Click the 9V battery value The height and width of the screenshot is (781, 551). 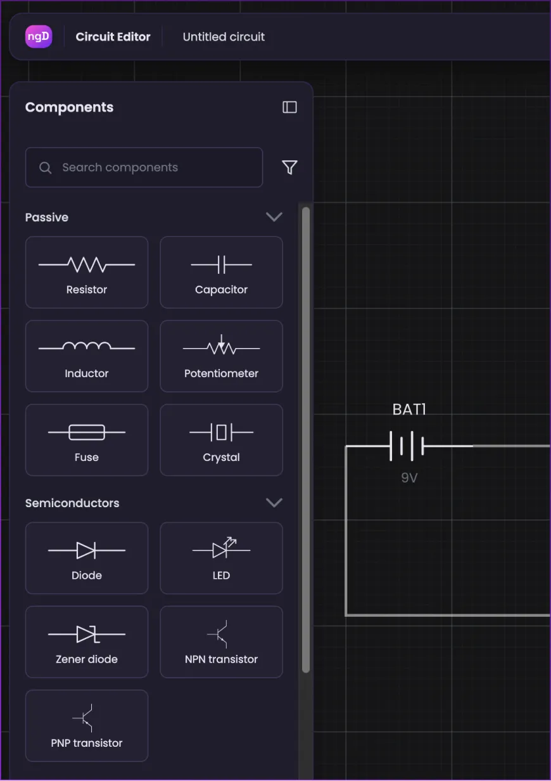[x=409, y=478]
